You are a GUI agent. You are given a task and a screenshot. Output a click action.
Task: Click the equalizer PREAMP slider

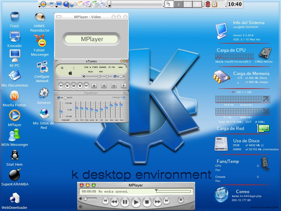pyautogui.click(x=61, y=110)
